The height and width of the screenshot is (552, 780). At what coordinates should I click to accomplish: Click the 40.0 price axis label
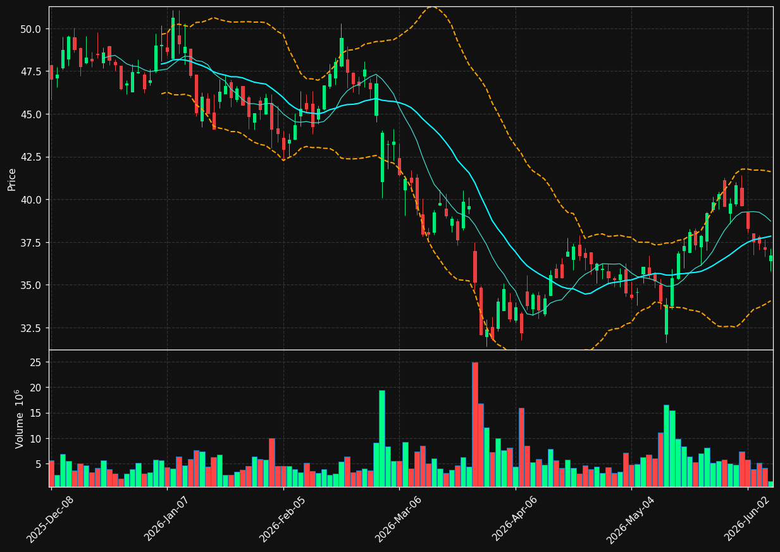pos(30,200)
